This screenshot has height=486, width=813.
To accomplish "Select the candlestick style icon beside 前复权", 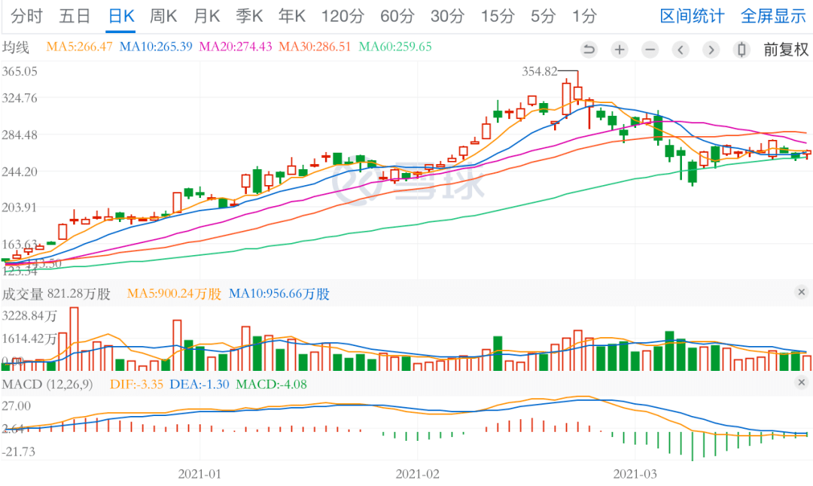I will coord(741,49).
